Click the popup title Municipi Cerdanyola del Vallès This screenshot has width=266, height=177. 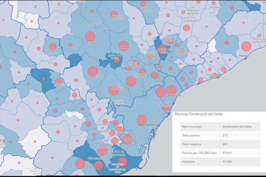pyautogui.click(x=199, y=114)
